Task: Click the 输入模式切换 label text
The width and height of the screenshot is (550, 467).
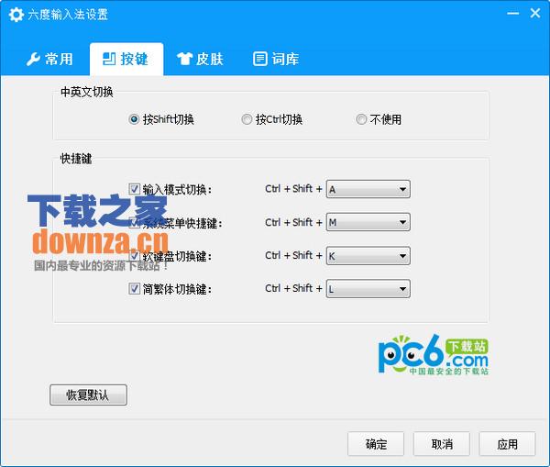Action: click(x=177, y=190)
